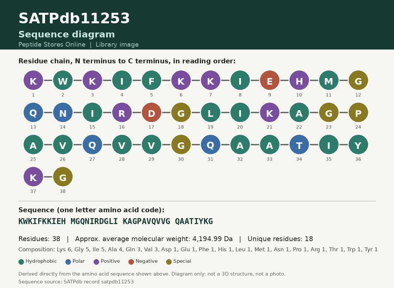Image resolution: width=394 pixels, height=288 pixels.
Task: Select the first K residue circle, position 1
Action: tap(33, 80)
